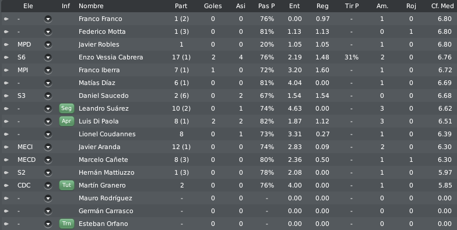Open player Lionel Coudannes' profile
Viewport: 457px width, 230px height.
107,134
